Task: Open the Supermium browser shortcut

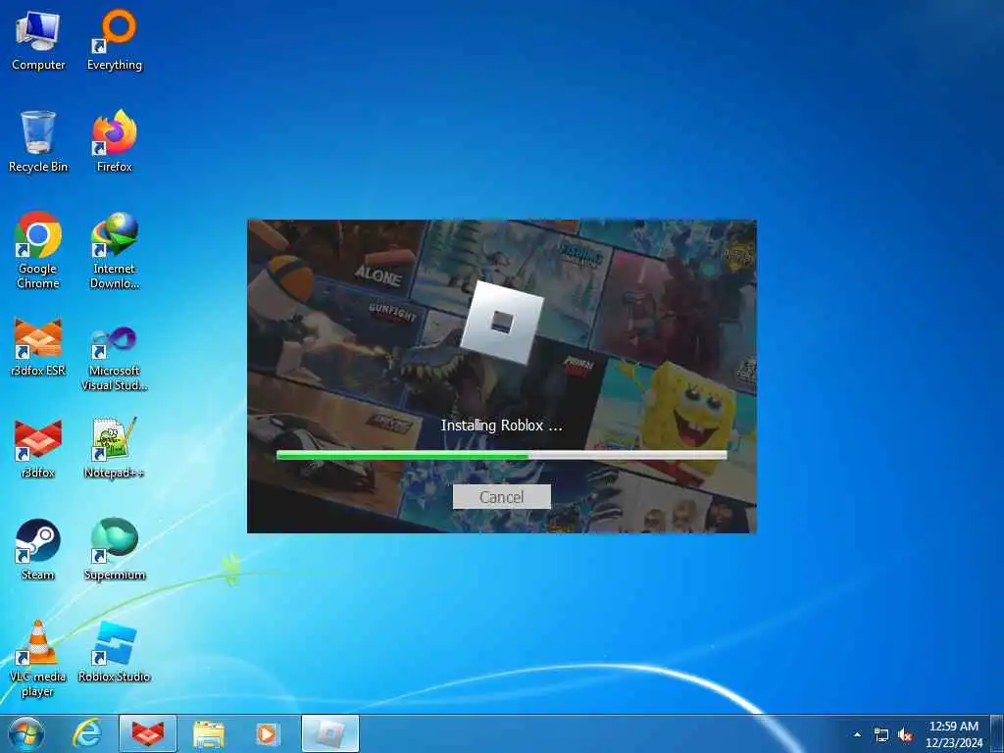Action: pyautogui.click(x=115, y=550)
